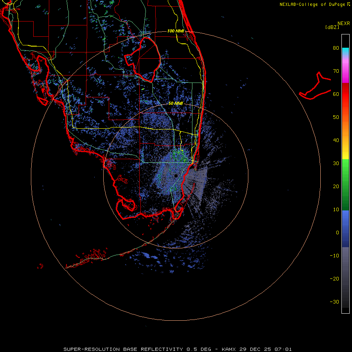Click the 100 NMI range ring label

tap(176, 31)
